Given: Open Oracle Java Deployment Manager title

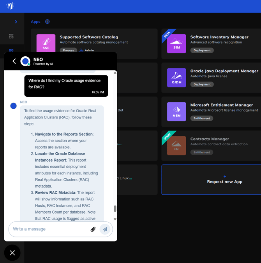Looking at the screenshot, I should pyautogui.click(x=224, y=71).
